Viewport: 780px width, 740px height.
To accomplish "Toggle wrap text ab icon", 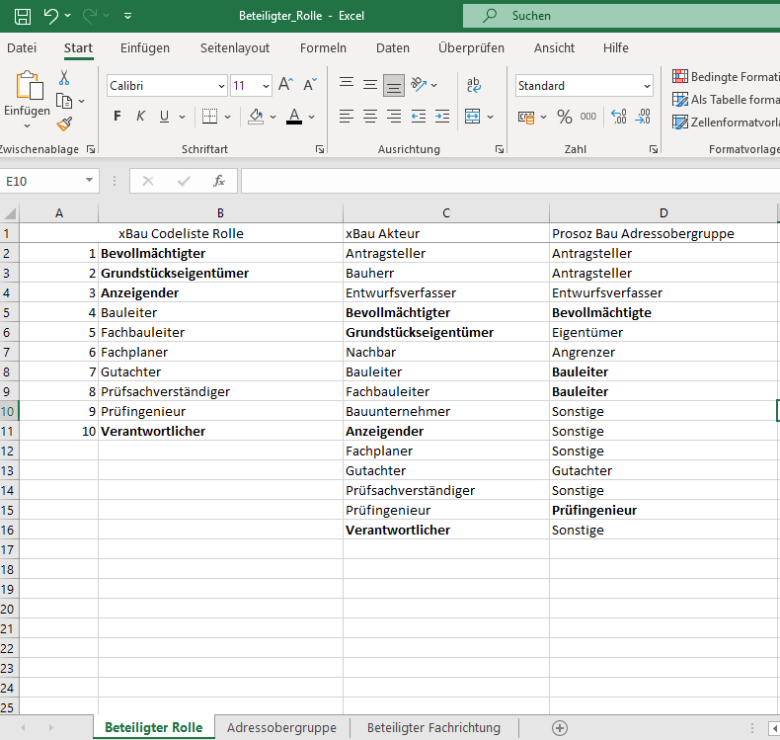I will (x=474, y=85).
